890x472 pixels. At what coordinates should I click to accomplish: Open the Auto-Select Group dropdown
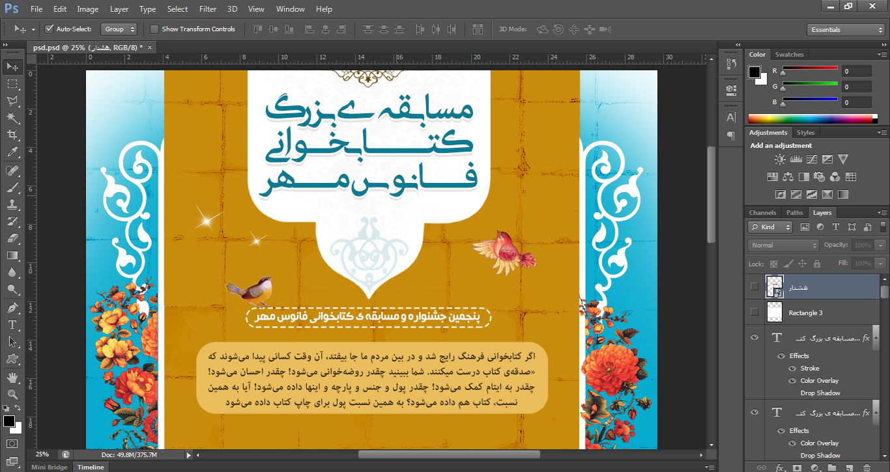click(120, 29)
